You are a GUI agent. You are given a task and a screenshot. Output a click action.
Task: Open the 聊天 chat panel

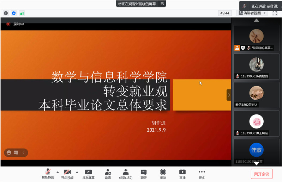[144, 174]
